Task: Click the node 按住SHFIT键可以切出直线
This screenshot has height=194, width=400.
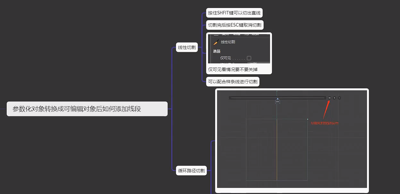Action: coord(234,13)
